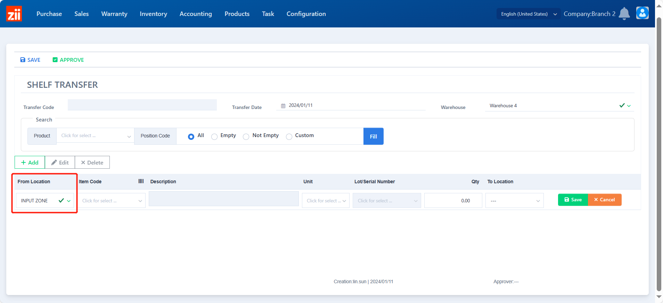663x303 pixels.
Task: Open the Lot/Serial Number dropdown
Action: 387,201
